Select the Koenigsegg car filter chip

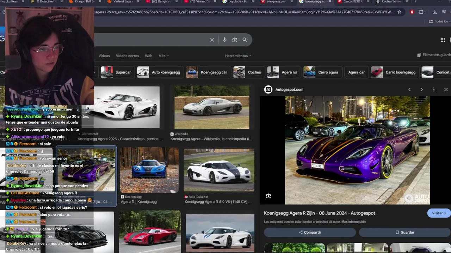click(x=208, y=72)
